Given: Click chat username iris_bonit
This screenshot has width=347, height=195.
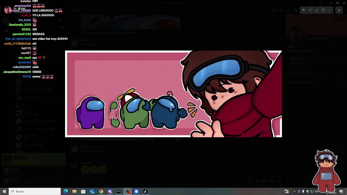Looking at the screenshot, I should pyautogui.click(x=25, y=20).
